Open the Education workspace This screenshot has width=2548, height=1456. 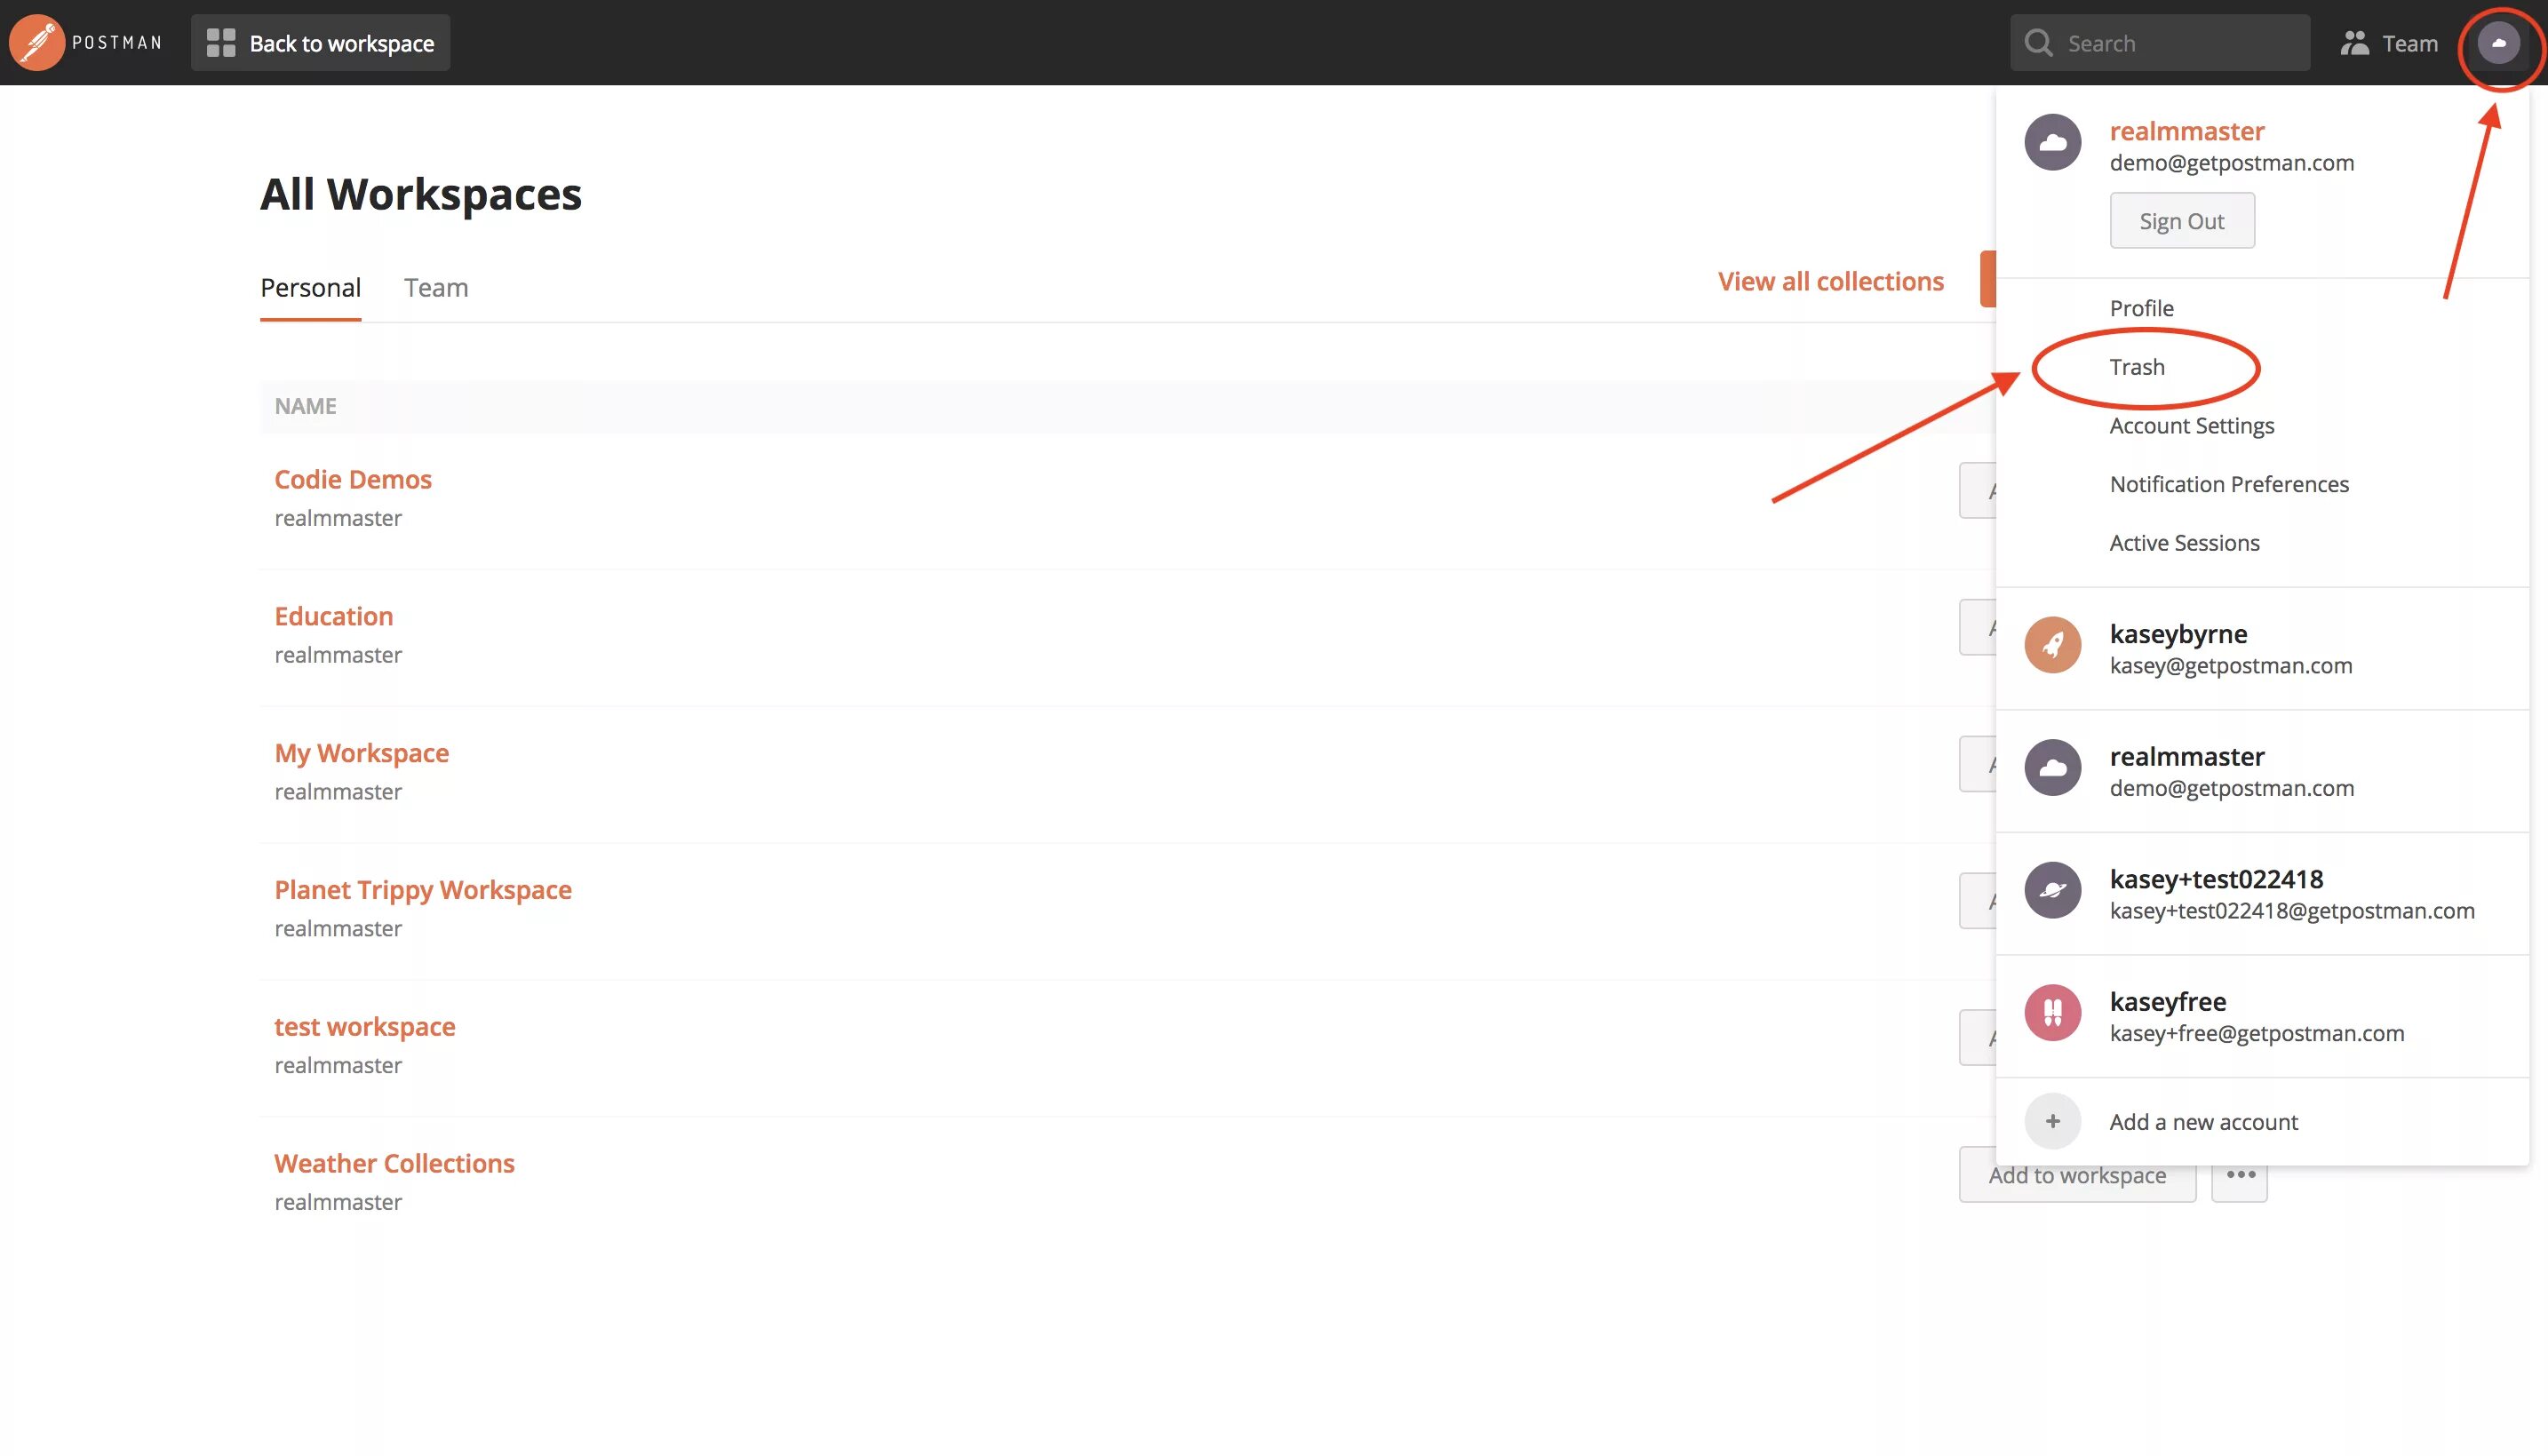coord(334,616)
